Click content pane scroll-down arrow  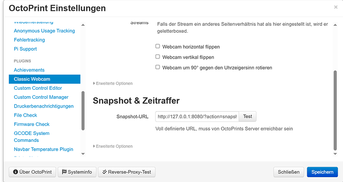pyautogui.click(x=335, y=154)
